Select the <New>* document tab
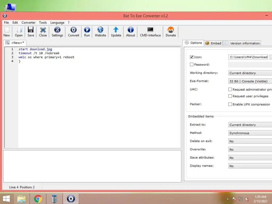The width and height of the screenshot is (272, 204). [15, 43]
